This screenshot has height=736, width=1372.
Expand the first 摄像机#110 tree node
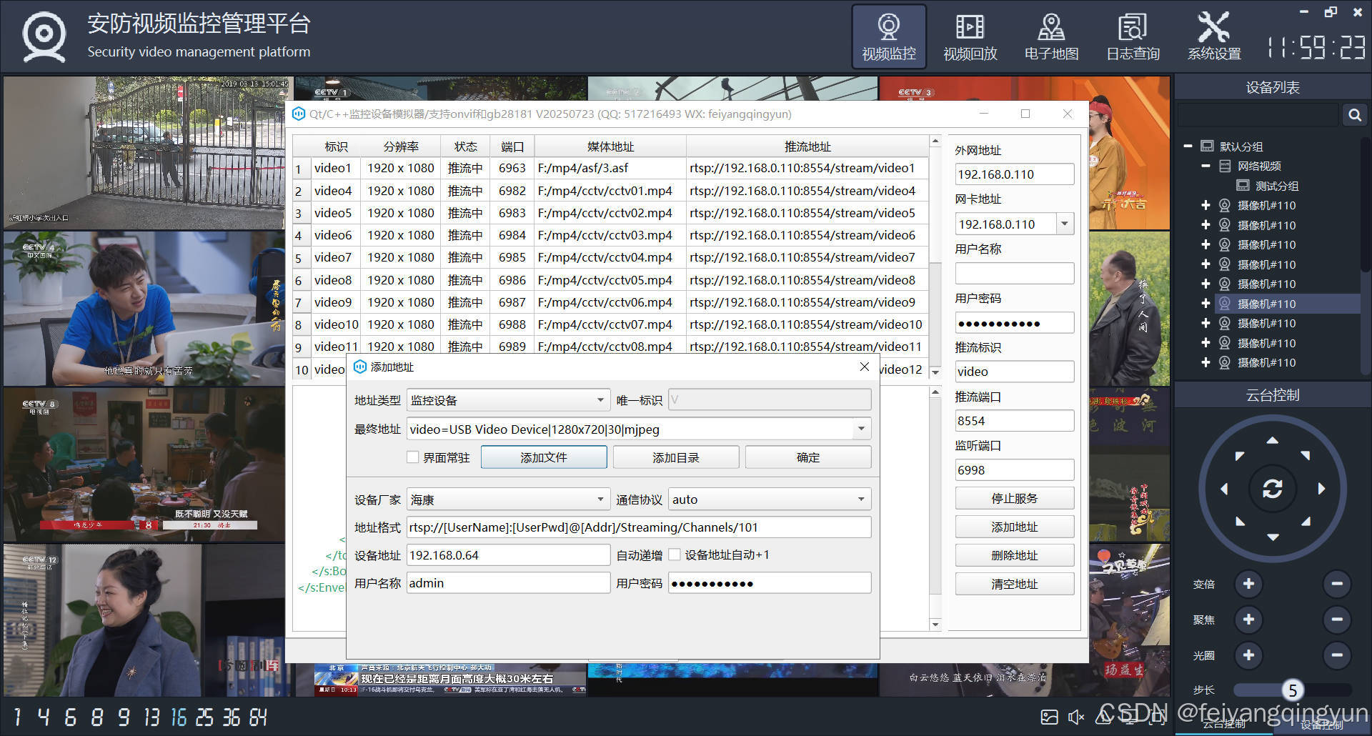[x=1206, y=205]
